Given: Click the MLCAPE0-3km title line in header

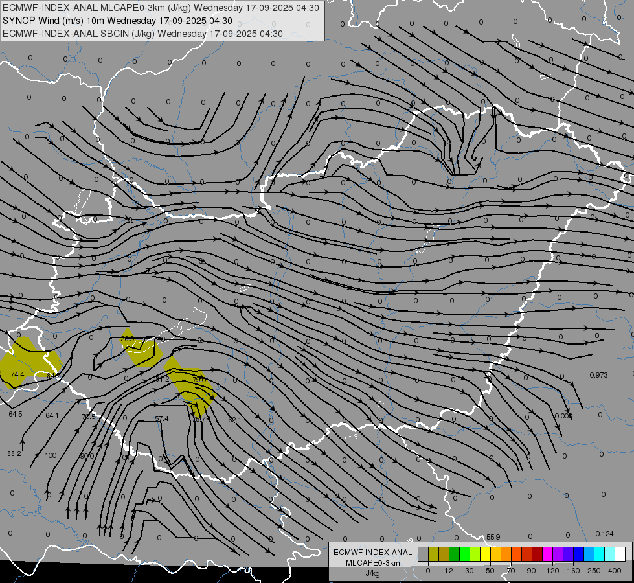Looking at the screenshot, I should pos(161,8).
